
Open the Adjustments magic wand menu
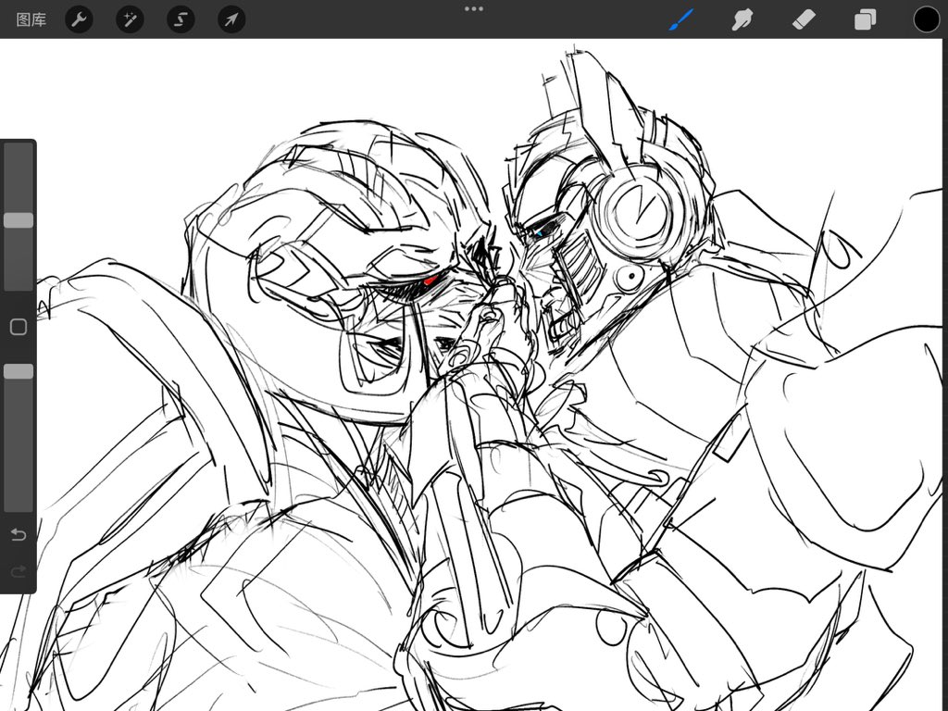[x=130, y=19]
